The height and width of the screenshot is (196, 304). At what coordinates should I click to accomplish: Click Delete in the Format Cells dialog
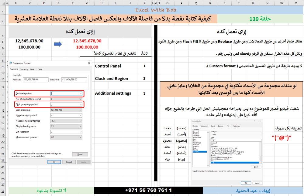[256, 167]
